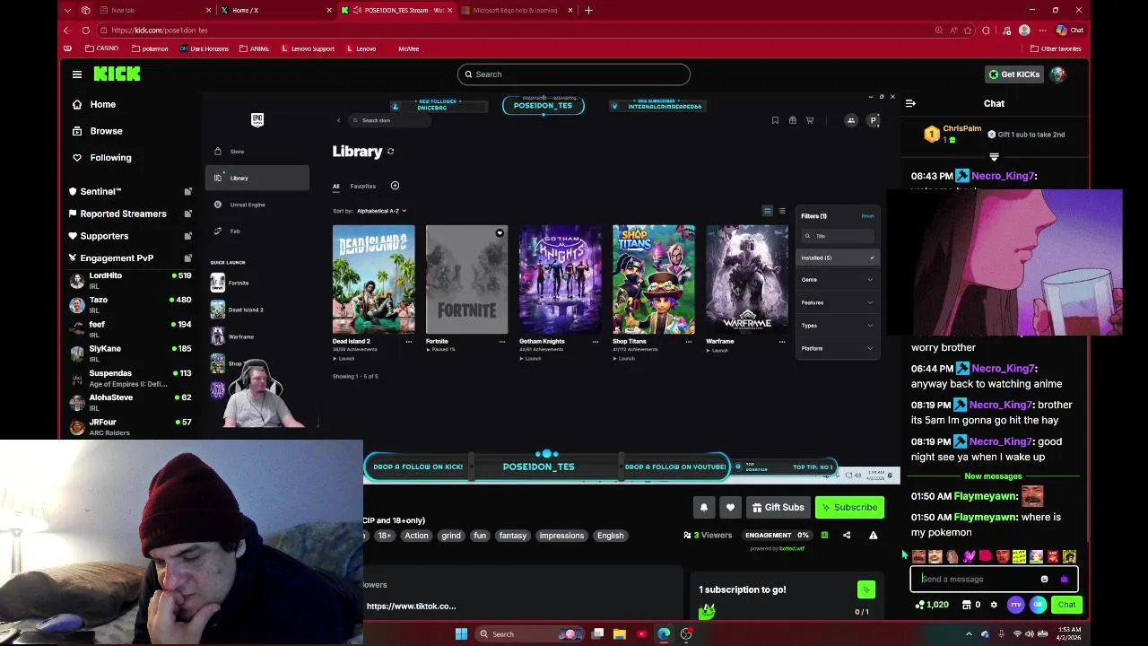The height and width of the screenshot is (646, 1148).
Task: Click the subscription goal sparkle button
Action: pyautogui.click(x=865, y=589)
